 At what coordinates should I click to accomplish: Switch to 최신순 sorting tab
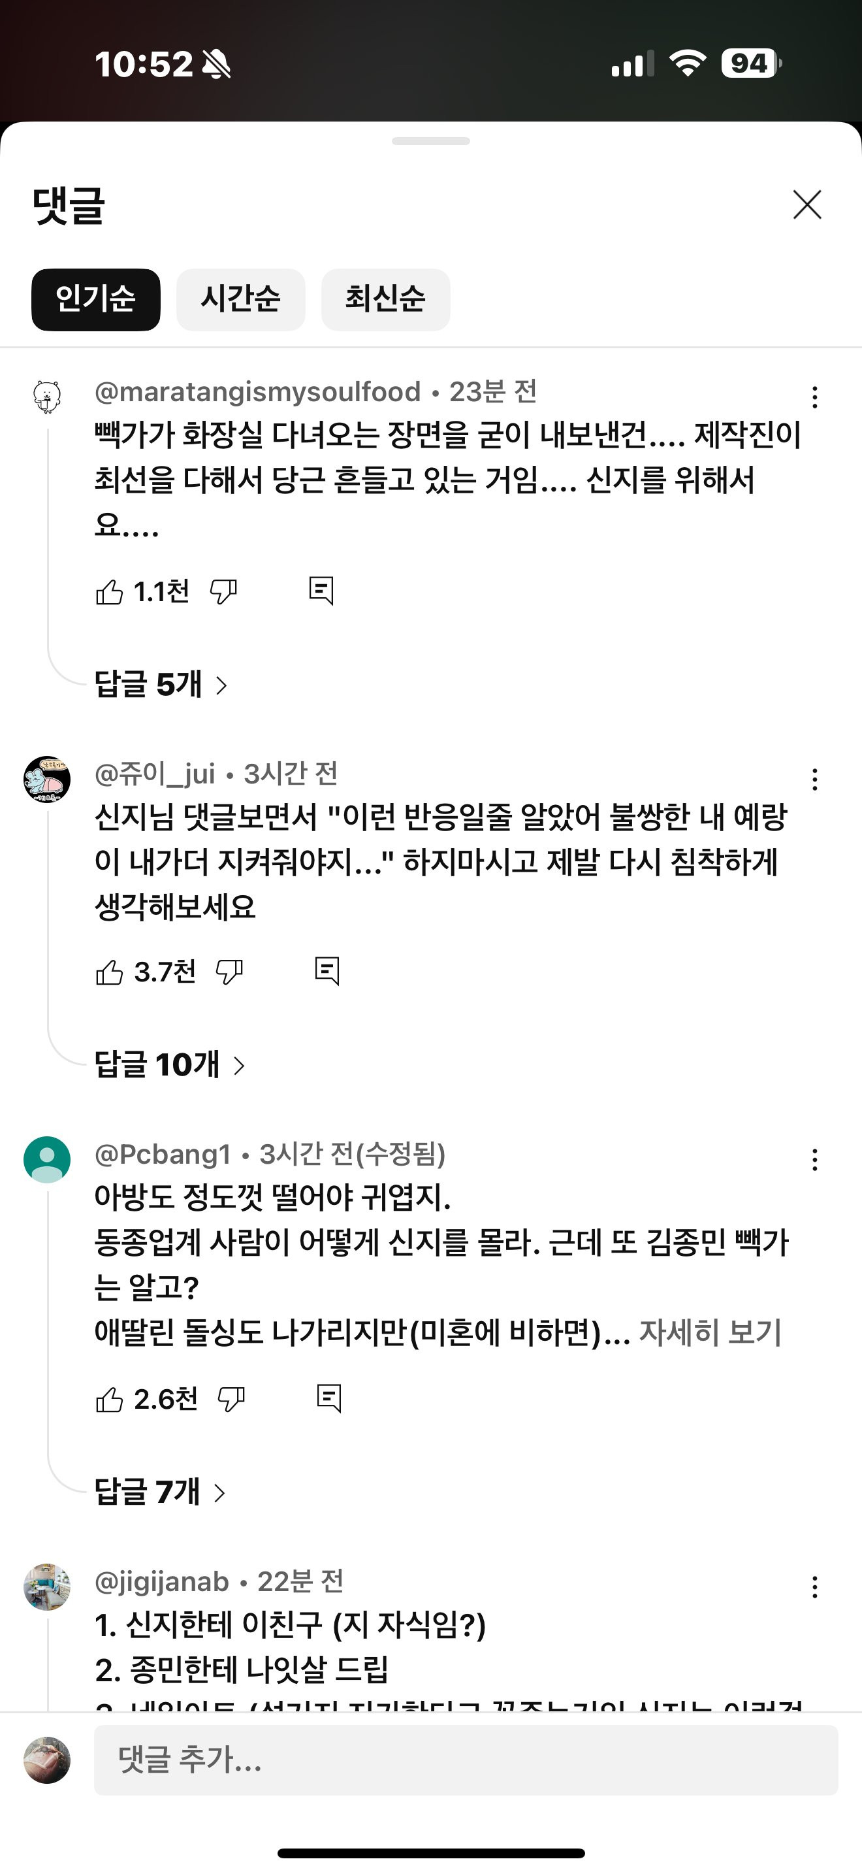pyautogui.click(x=385, y=299)
